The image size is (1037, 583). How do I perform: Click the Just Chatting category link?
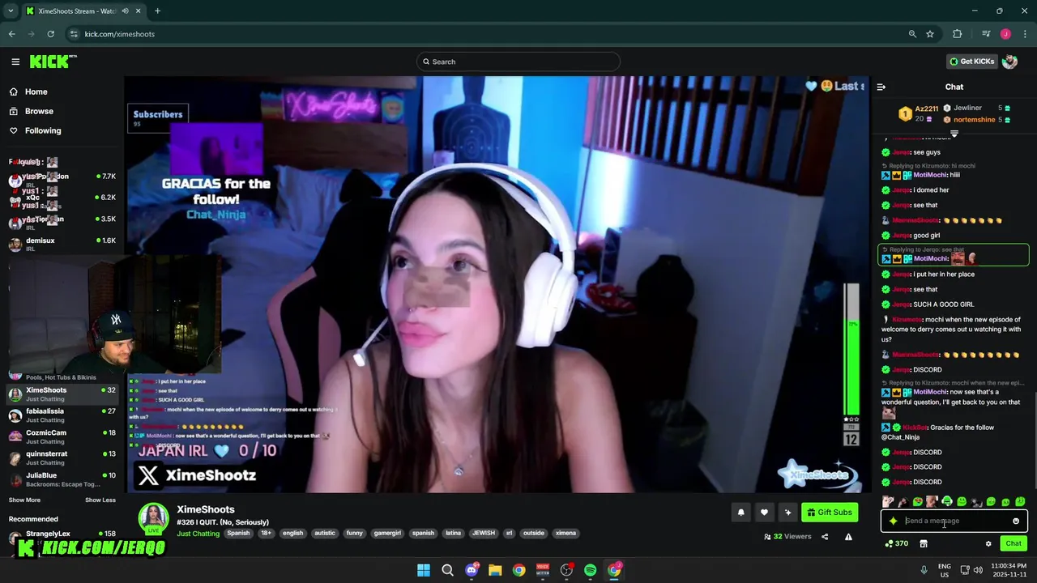198,534
